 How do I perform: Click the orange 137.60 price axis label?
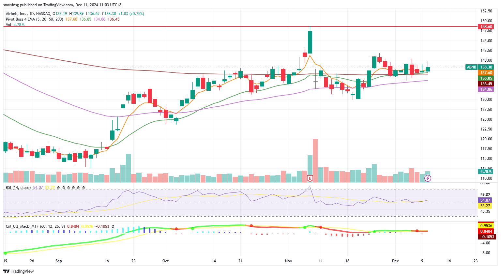[486, 73]
